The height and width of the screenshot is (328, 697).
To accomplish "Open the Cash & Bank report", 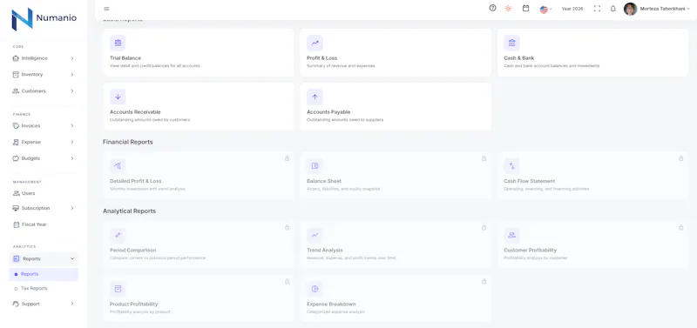I will (592, 52).
